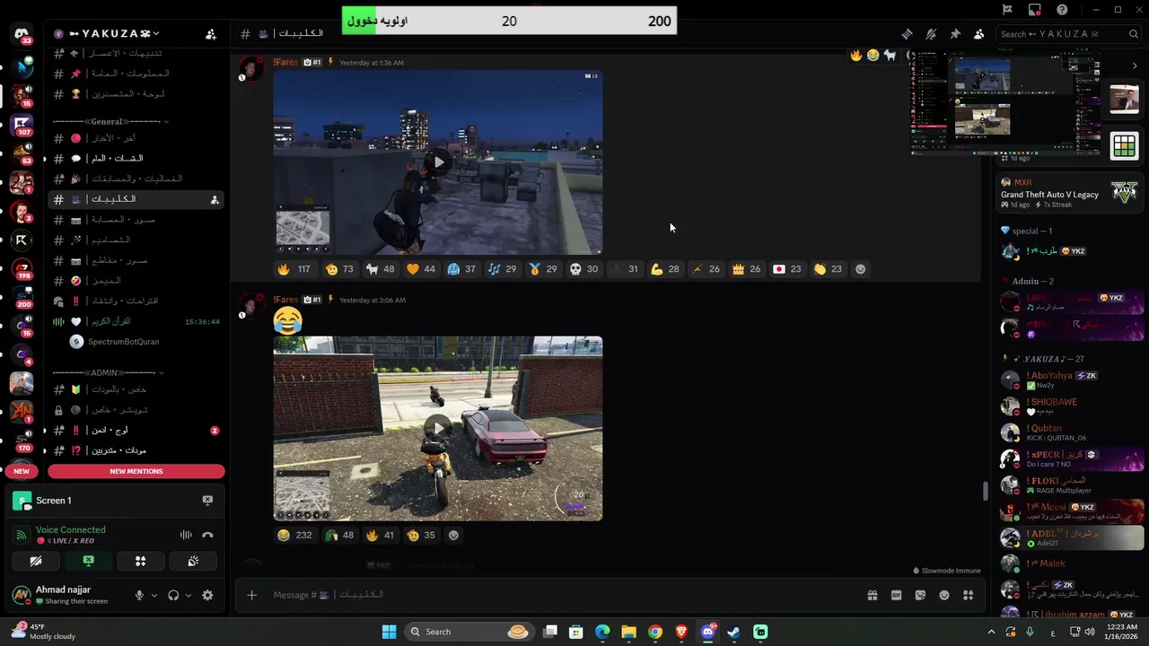Click the NEW MENTIONS button
This screenshot has height=646, width=1149.
point(136,471)
